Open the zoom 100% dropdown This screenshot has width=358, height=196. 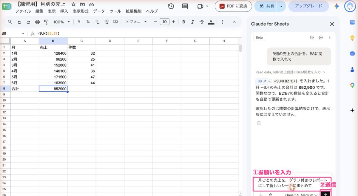point(61,22)
